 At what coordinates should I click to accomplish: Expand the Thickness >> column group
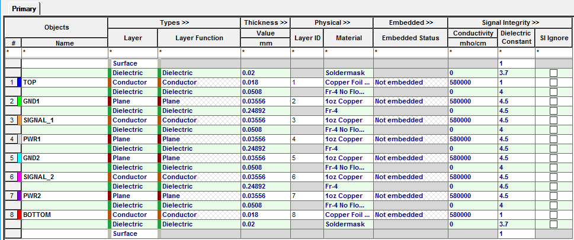click(x=265, y=22)
